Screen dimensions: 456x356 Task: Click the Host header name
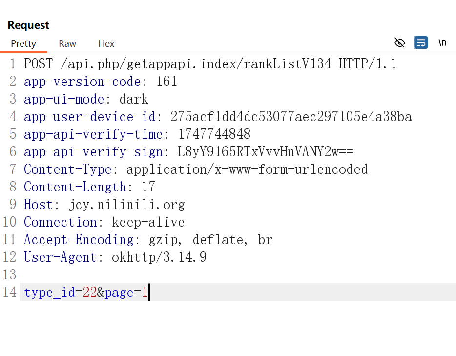click(x=38, y=204)
